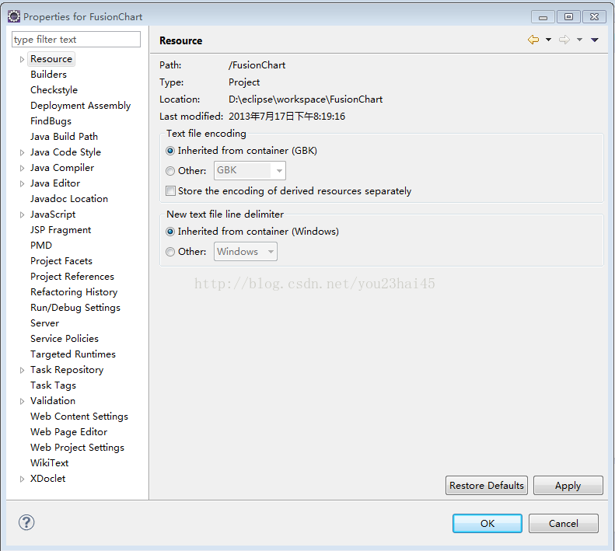
Task: Expand the Task Repository node
Action: tap(22, 370)
